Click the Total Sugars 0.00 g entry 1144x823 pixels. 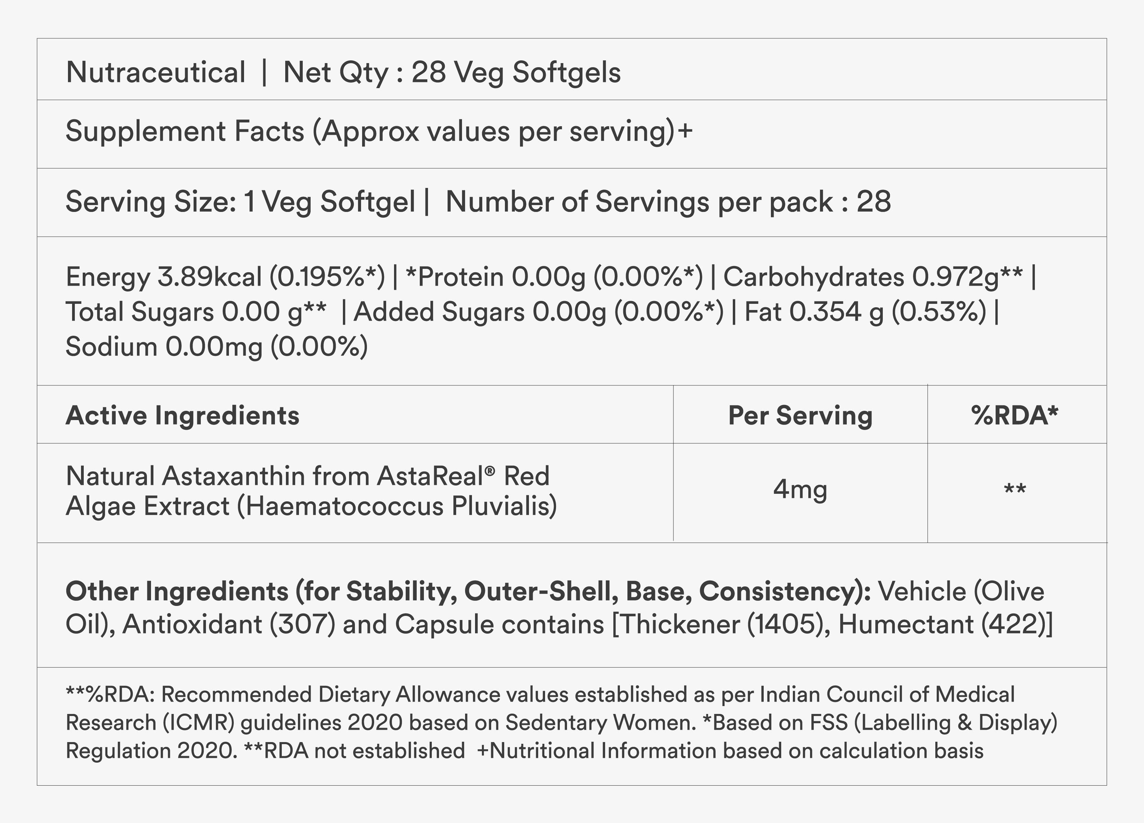click(x=196, y=312)
